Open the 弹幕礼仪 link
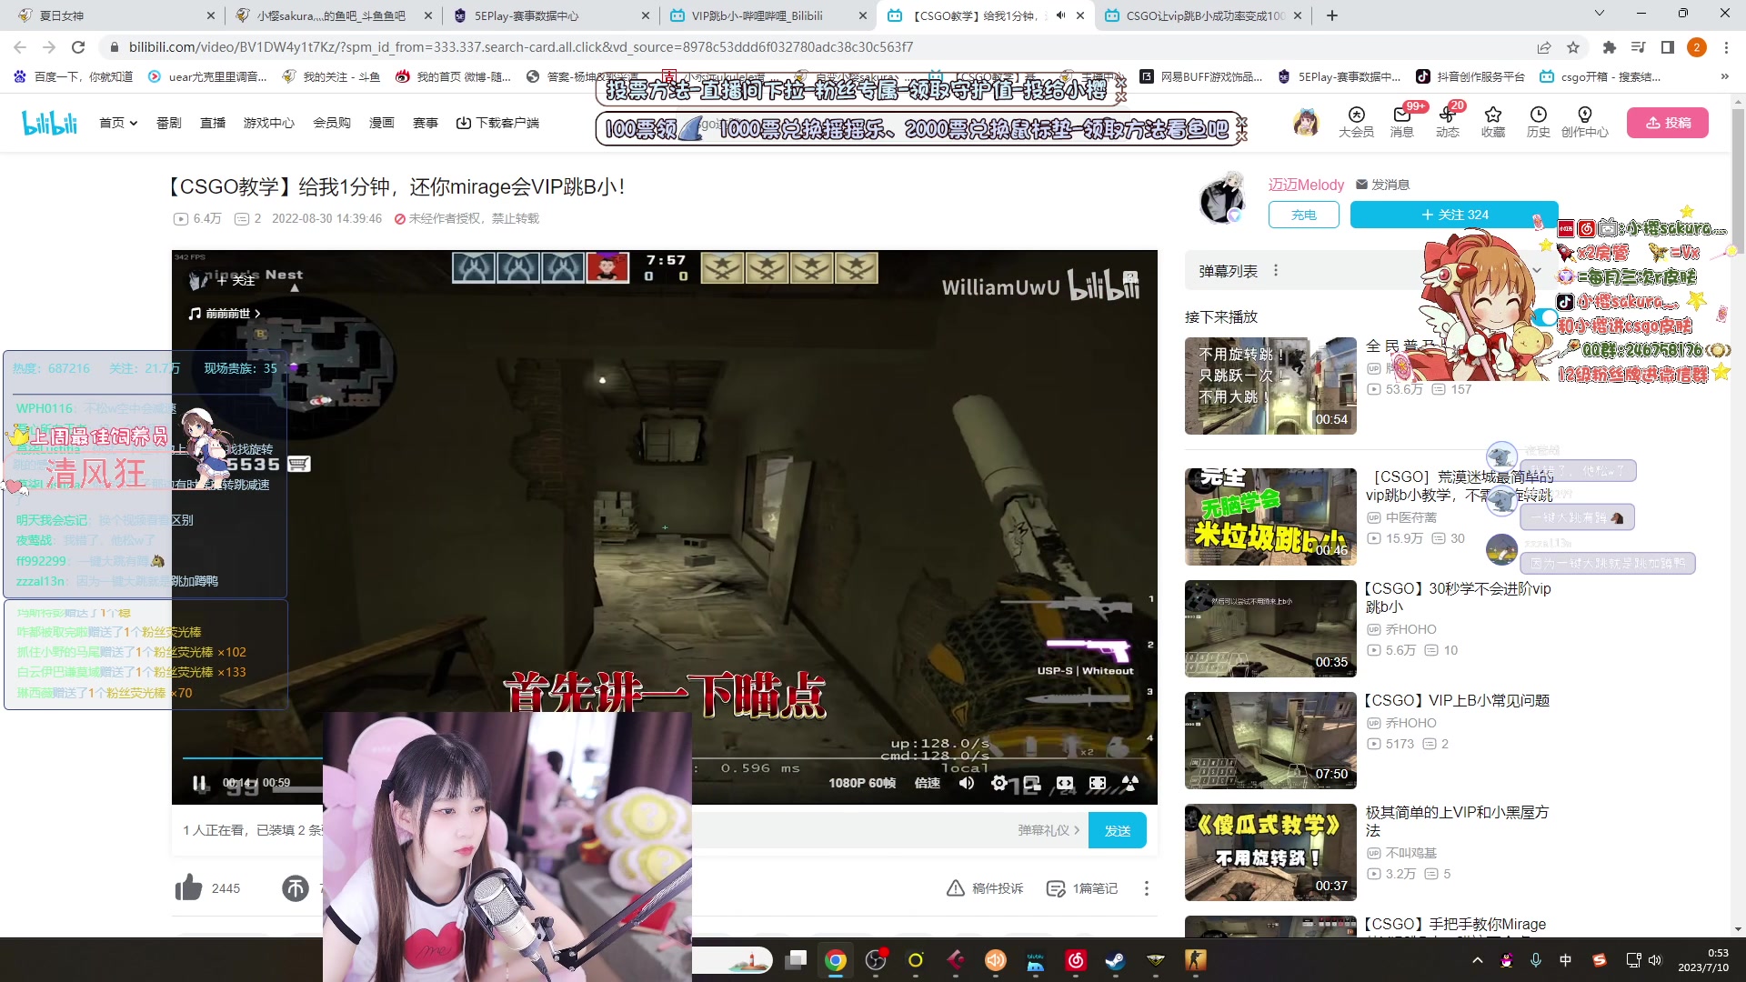The height and width of the screenshot is (982, 1746). pyautogui.click(x=1049, y=830)
